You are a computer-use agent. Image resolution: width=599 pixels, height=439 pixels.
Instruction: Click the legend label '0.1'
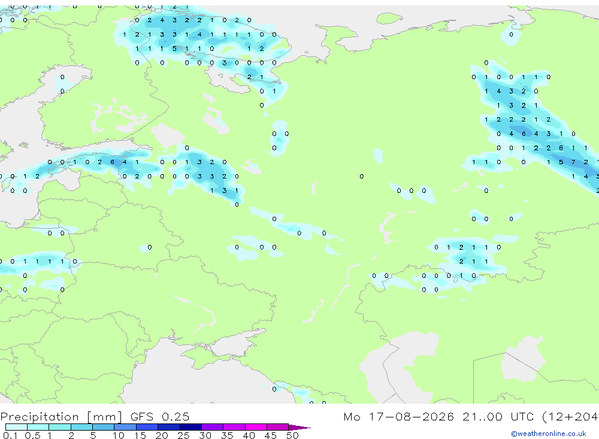tap(10, 435)
